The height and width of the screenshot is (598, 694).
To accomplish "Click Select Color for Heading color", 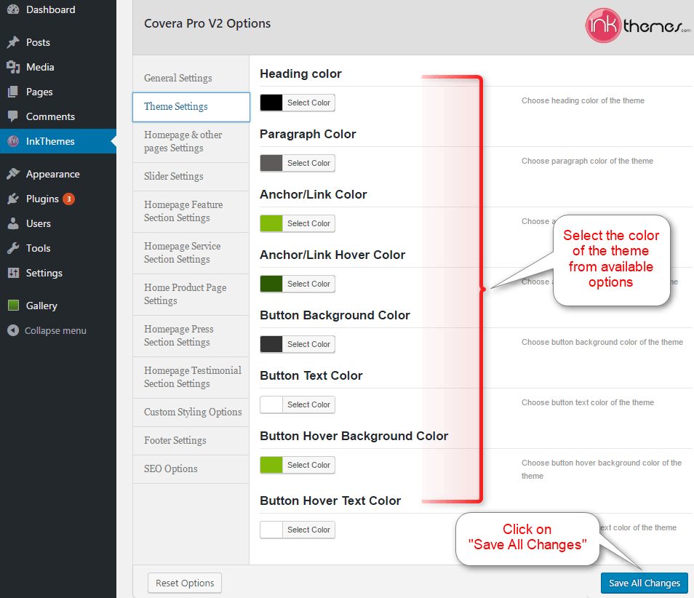I will click(308, 103).
